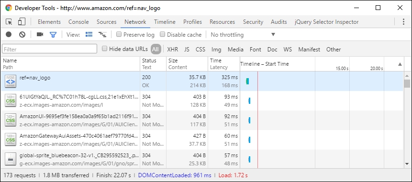Sort by Time column header
Viewport: 412px width, 182px height.
(223, 64)
